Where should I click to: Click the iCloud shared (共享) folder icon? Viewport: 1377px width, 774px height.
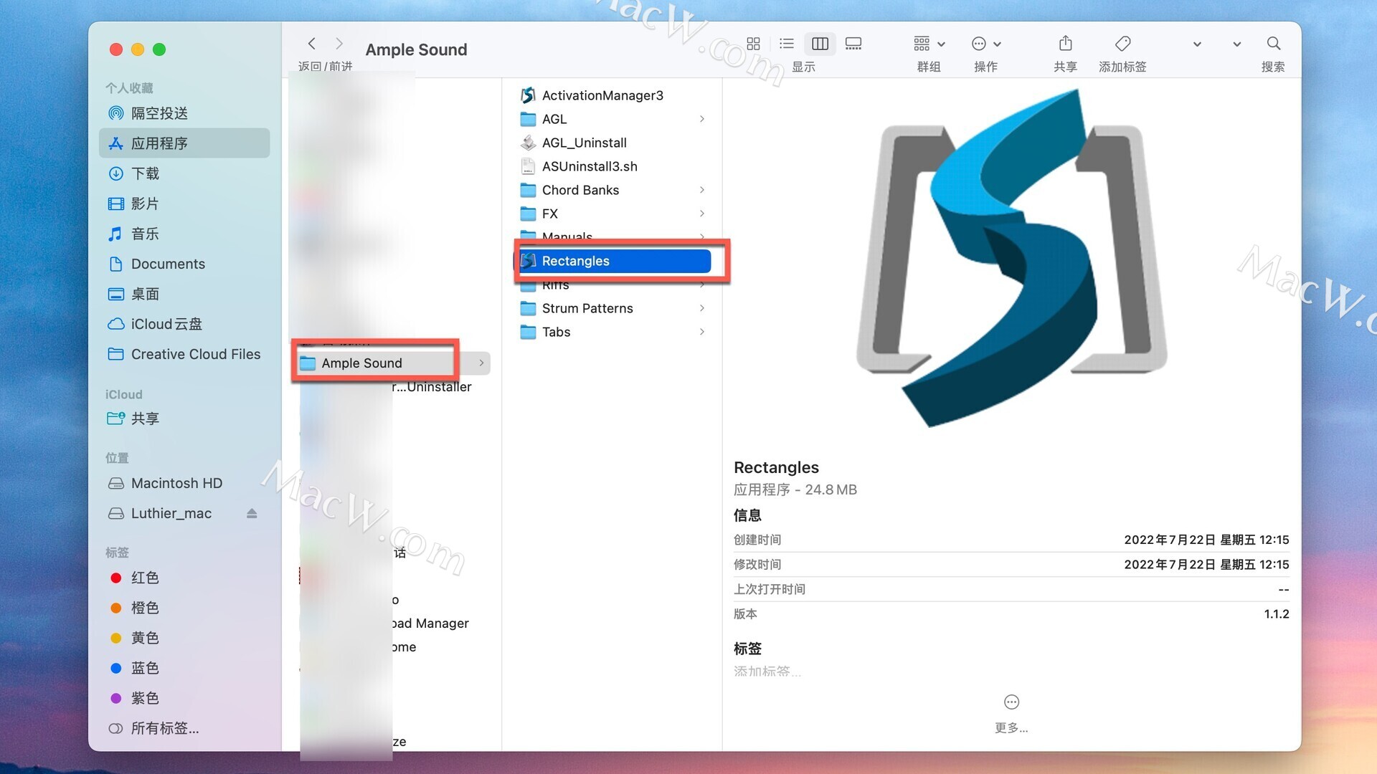(115, 419)
